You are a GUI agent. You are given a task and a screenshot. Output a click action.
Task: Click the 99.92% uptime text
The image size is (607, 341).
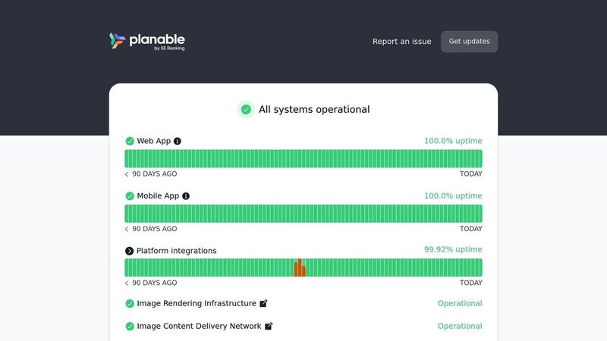click(453, 249)
